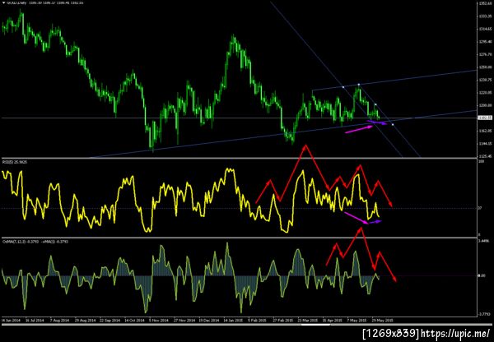Viewport: 494px width, 342px height.
Task: Click the 29 Aug 2014 date on the time axis
Action: [x=85, y=320]
